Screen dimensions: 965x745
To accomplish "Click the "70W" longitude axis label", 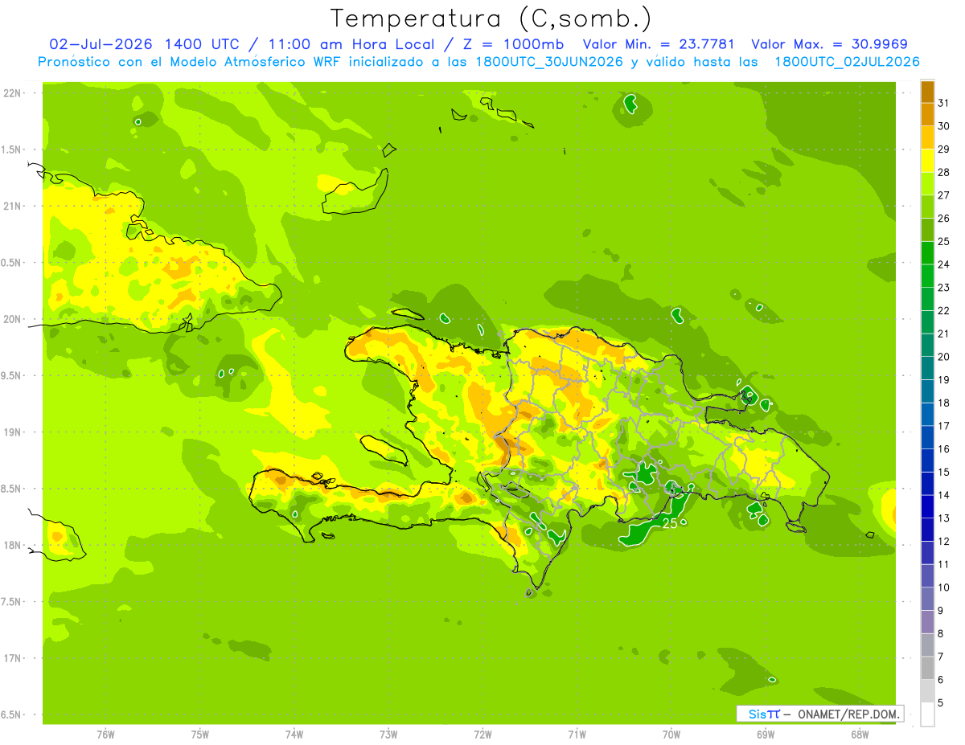I will tap(671, 734).
